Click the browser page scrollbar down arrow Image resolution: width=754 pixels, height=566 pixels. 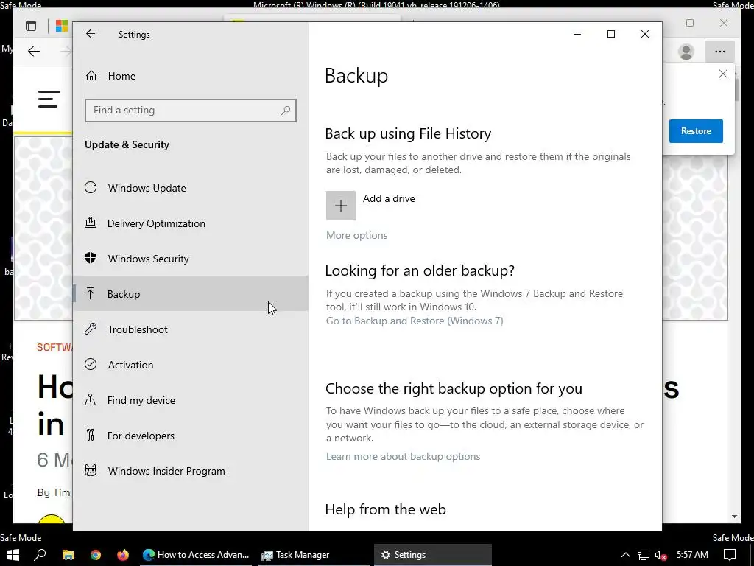coord(734,517)
